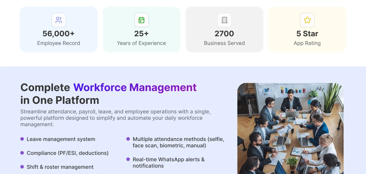Image resolution: width=366 pixels, height=174 pixels.
Task: Click the Leave management system item
Action: [61, 139]
